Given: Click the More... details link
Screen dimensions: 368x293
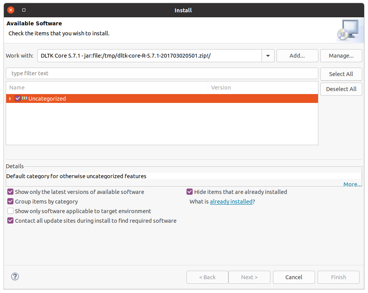Looking at the screenshot, I should (x=352, y=184).
